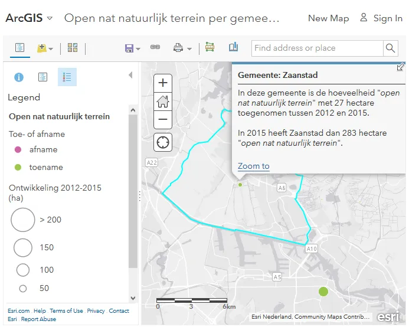Open the Privacy footer link
Viewport: 409px width, 327px height.
tap(96, 311)
